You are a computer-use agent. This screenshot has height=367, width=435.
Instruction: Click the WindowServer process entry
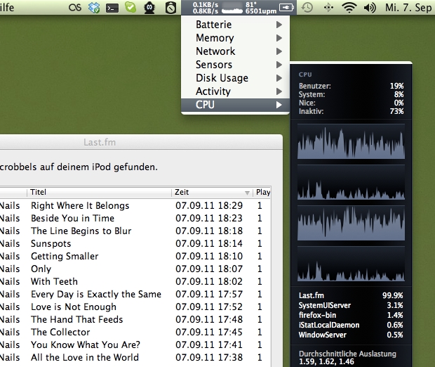[x=351, y=335]
